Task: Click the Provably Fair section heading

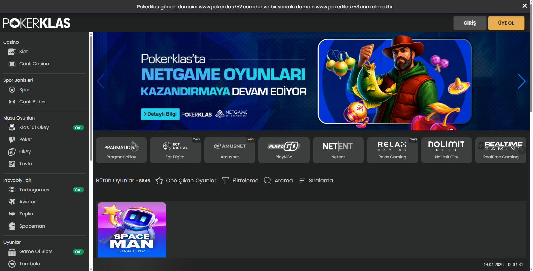Action: point(17,180)
